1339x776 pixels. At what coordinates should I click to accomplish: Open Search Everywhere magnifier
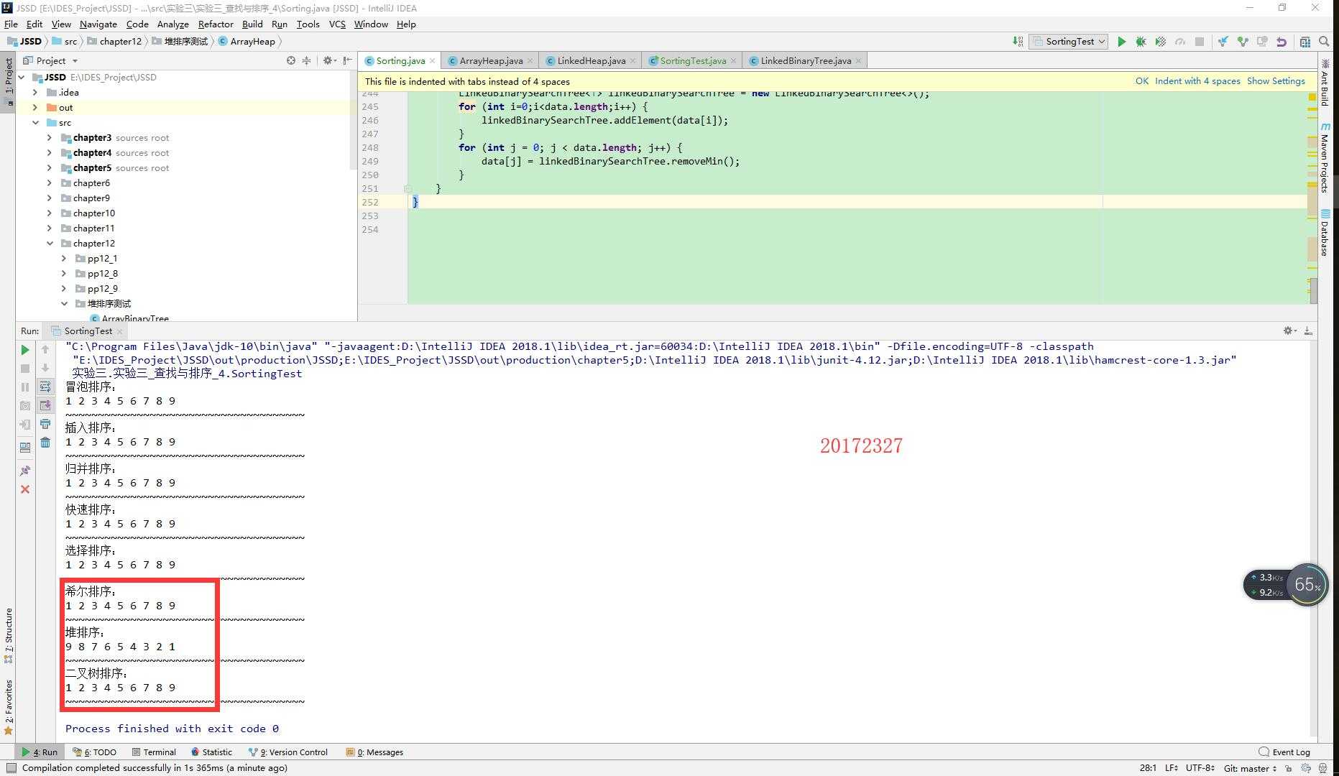coord(1324,42)
